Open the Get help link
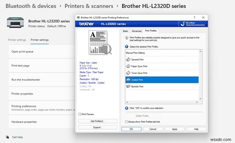Screen dimensions: 235x143 click(17, 137)
